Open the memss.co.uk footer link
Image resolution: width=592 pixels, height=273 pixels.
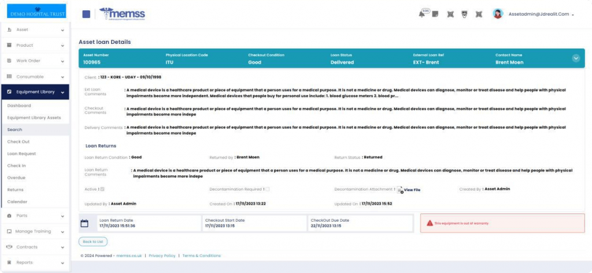point(129,256)
